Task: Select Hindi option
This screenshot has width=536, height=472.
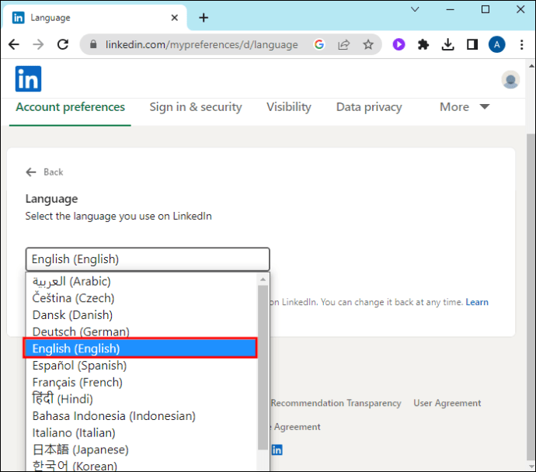Action: point(142,399)
